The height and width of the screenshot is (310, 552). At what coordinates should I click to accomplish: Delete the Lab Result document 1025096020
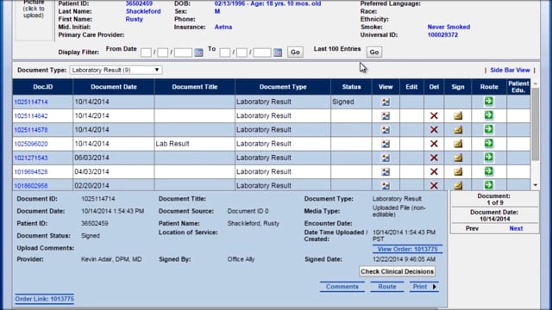point(434,144)
